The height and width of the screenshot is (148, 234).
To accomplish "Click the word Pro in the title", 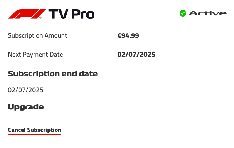I will [83, 14].
